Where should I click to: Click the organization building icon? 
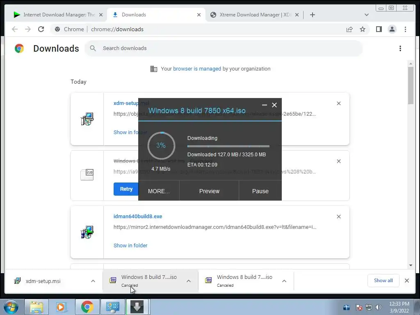tap(154, 69)
